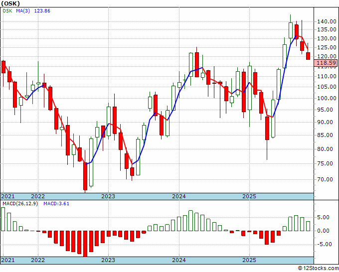Click the 125.00 price axis label
The width and height of the screenshot is (339, 272).
click(x=327, y=47)
